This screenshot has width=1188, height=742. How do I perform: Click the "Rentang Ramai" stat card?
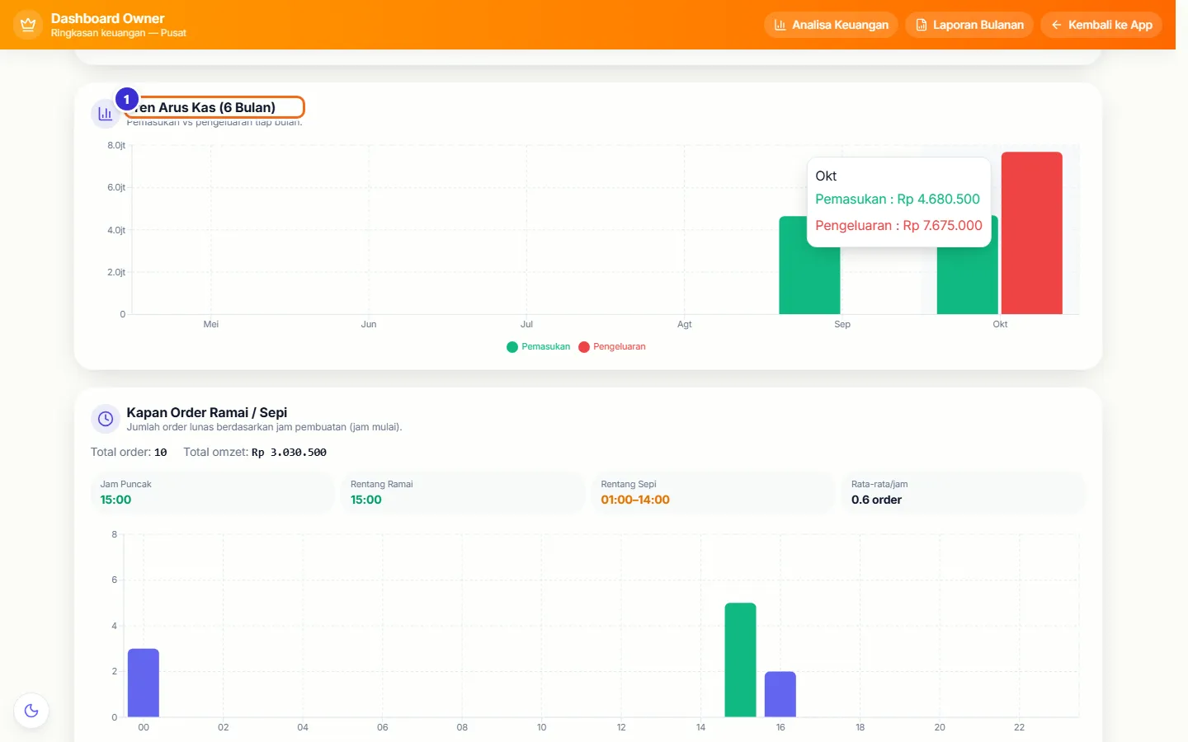click(x=463, y=492)
